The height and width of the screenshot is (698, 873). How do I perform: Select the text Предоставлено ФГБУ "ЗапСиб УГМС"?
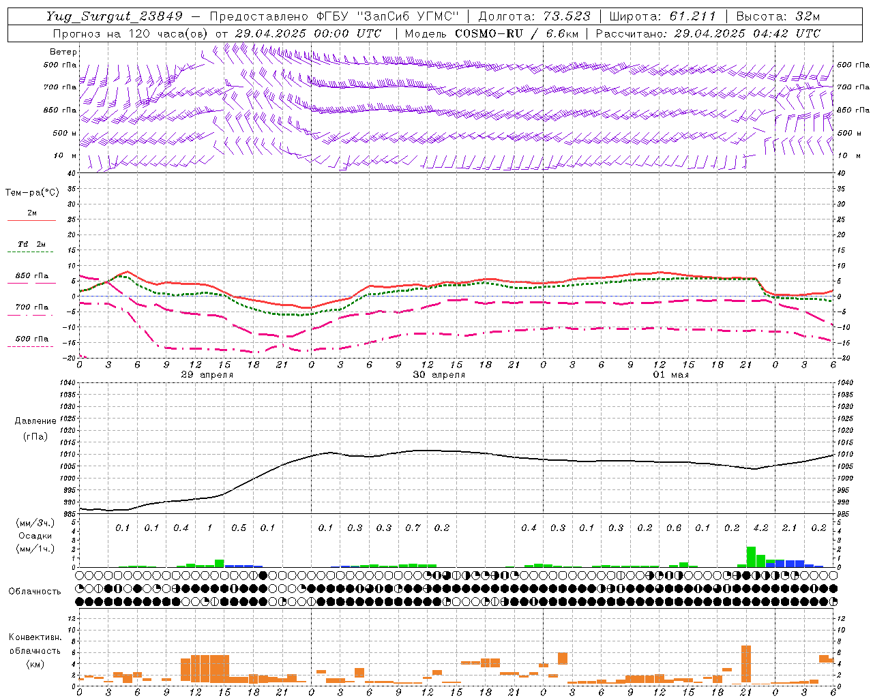pos(334,16)
